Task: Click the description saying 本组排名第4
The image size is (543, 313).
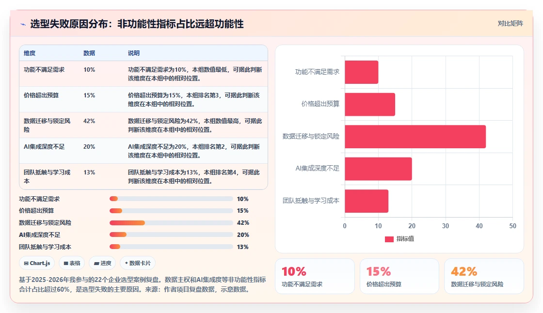Action: 194,176
